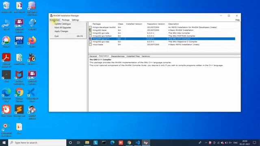Open the Recycle Bin desktop icon

point(6,7)
